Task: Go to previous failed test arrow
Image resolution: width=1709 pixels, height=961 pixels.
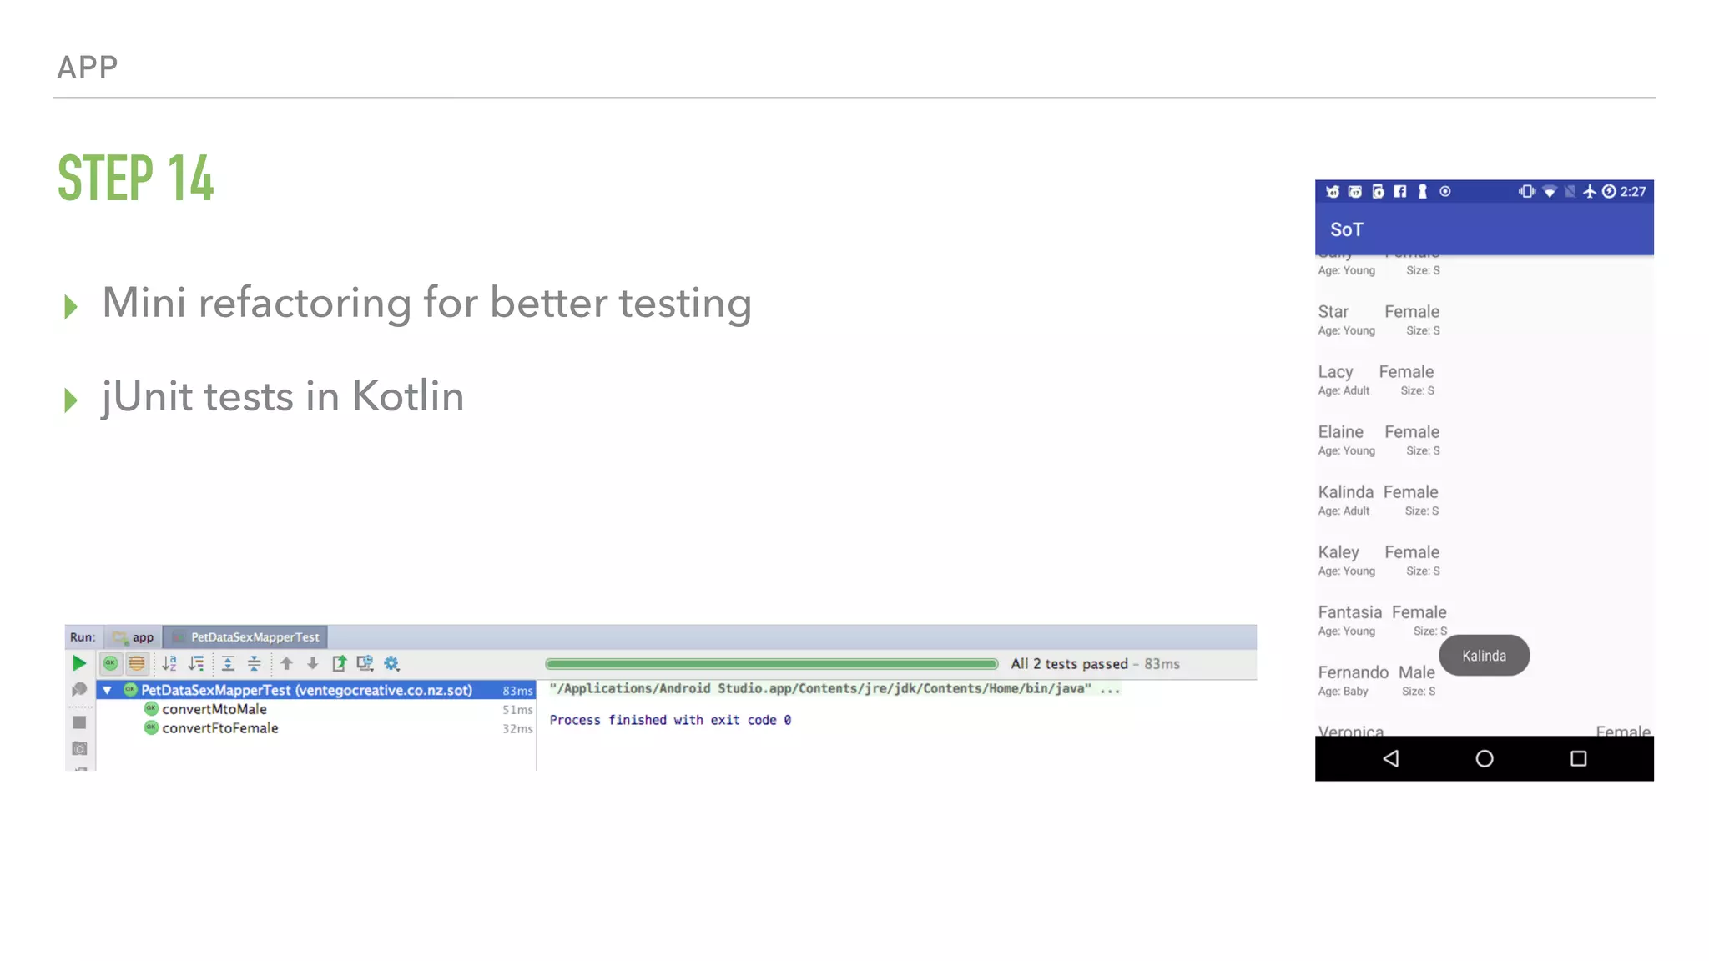Action: [x=286, y=663]
